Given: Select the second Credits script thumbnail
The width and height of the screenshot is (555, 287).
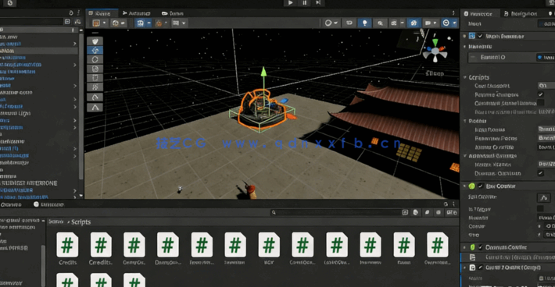Looking at the screenshot, I should click(x=101, y=244).
